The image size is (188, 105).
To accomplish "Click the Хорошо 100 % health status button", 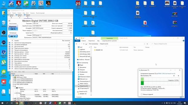I will click(13, 28).
